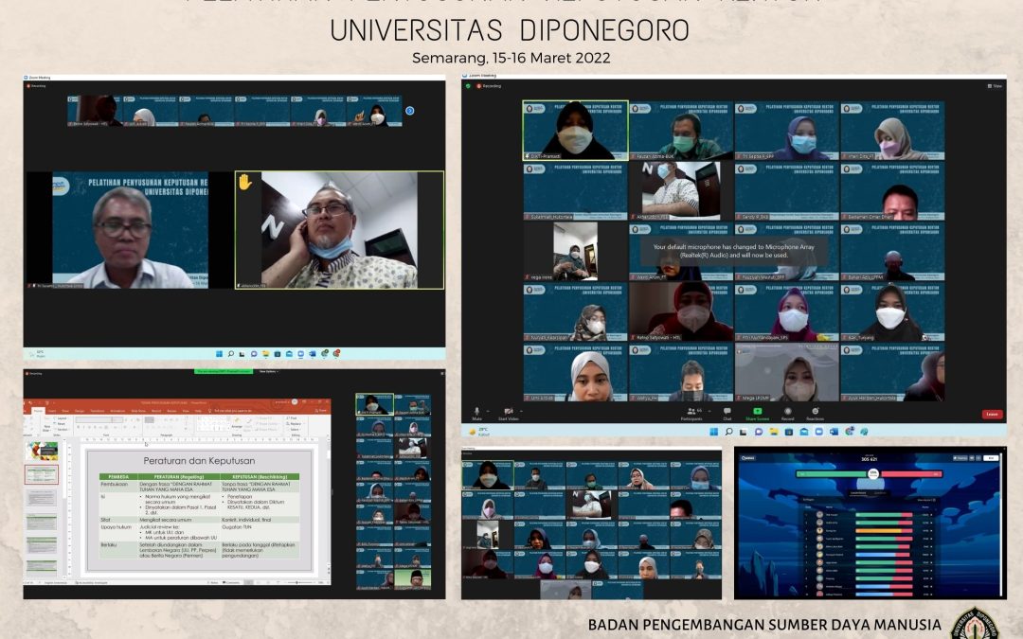The height and width of the screenshot is (639, 1023).
Task: Click Comments in PowerPoint status bar
Action: (x=230, y=582)
